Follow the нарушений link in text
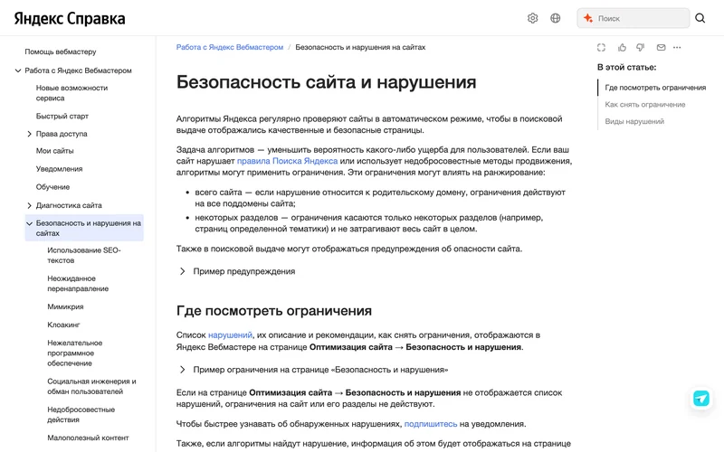The height and width of the screenshot is (452, 724). pos(230,334)
